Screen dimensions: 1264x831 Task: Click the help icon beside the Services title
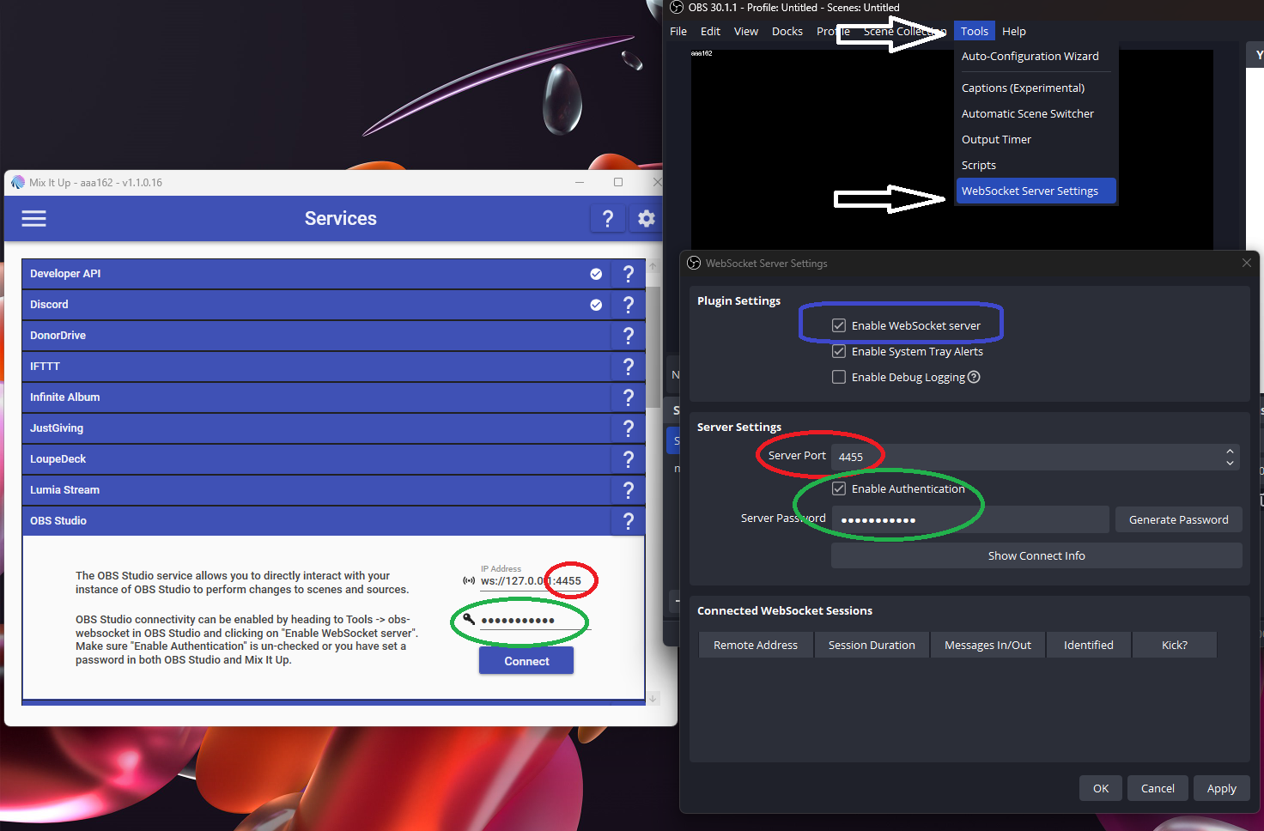[x=608, y=219]
